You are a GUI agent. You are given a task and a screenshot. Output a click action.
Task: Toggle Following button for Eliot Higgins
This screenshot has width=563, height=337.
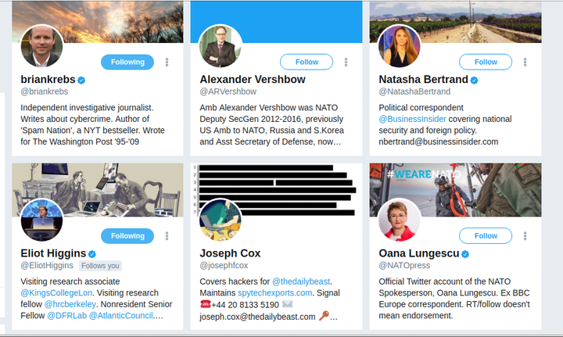coord(127,236)
